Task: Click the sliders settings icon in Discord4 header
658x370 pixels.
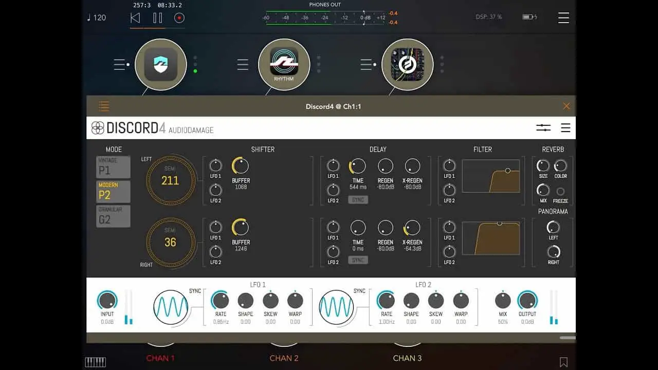Action: (x=543, y=127)
